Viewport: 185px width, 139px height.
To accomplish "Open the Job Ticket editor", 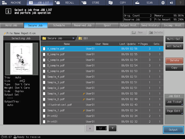I will click(x=174, y=102).
